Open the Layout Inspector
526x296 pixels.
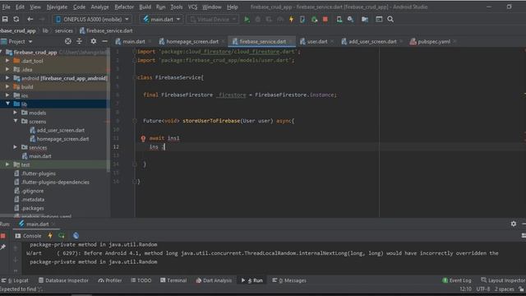tap(503, 280)
